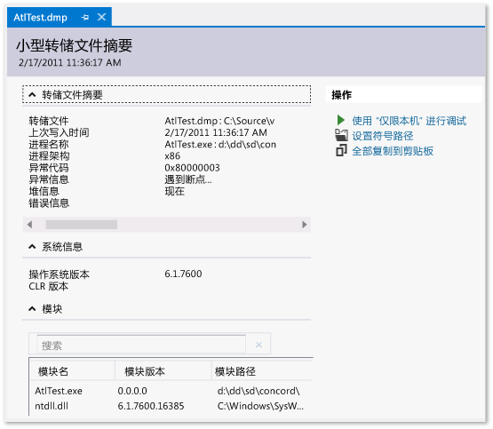Collapse the 模块 section

pyautogui.click(x=32, y=309)
